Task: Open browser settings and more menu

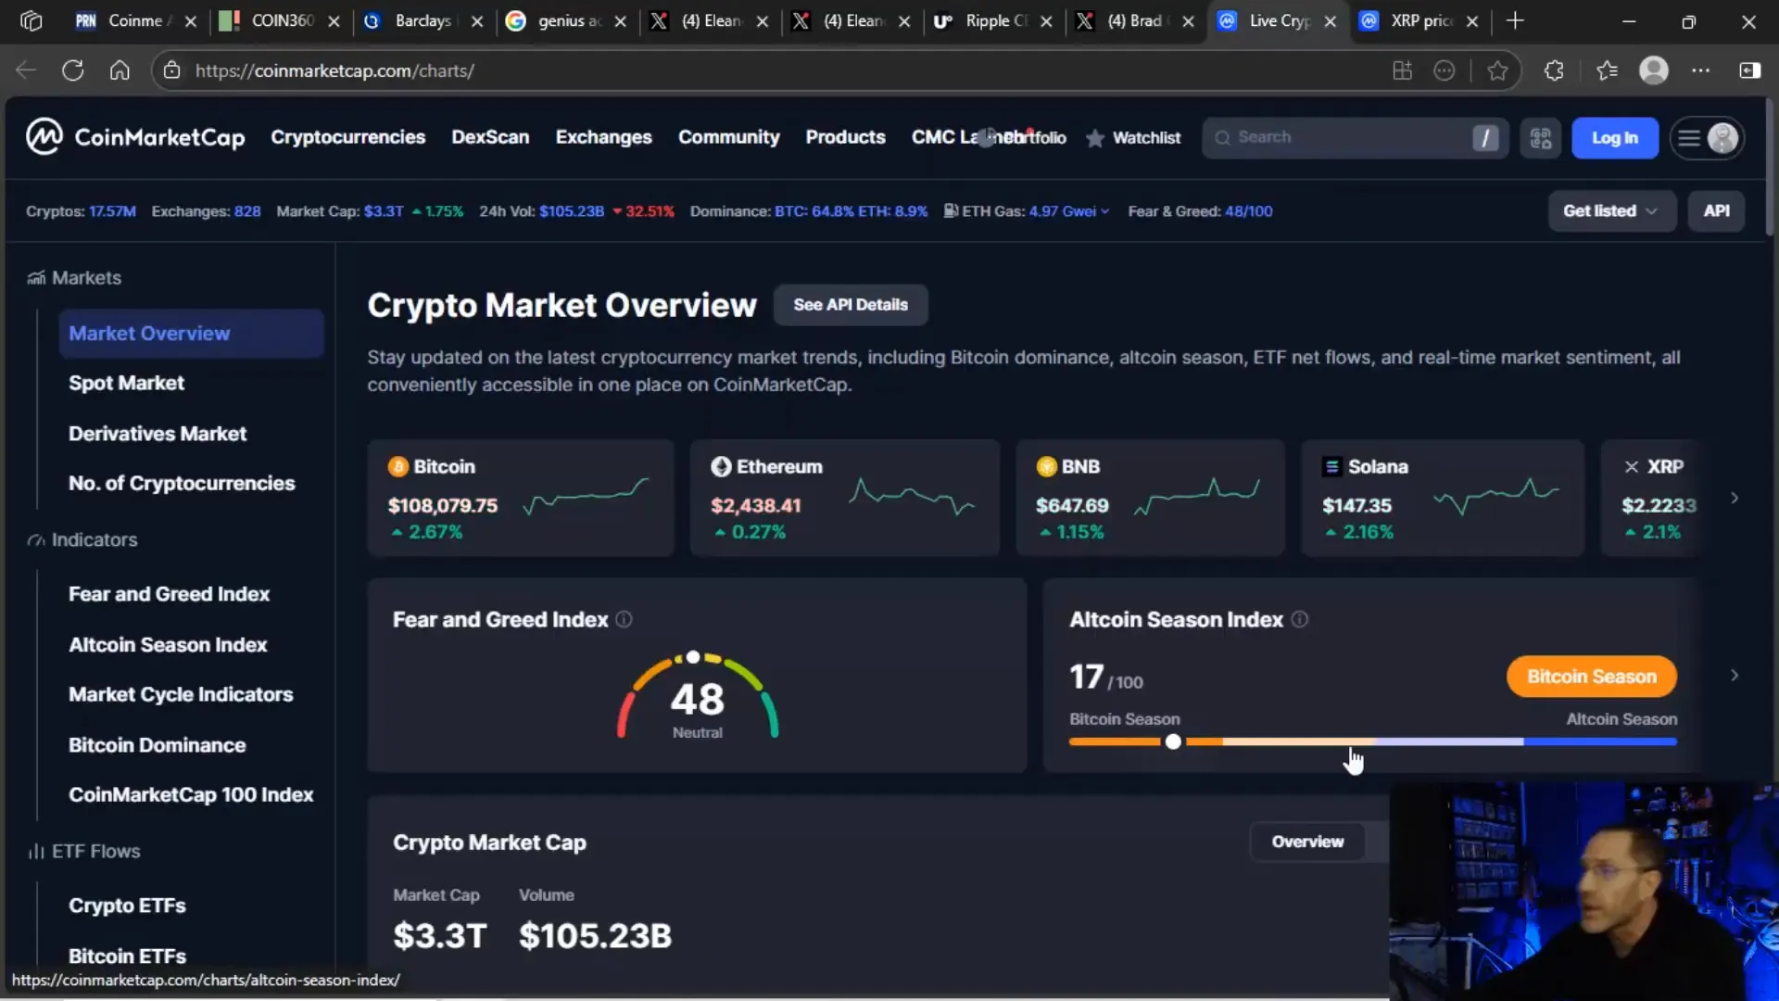Action: click(1701, 70)
